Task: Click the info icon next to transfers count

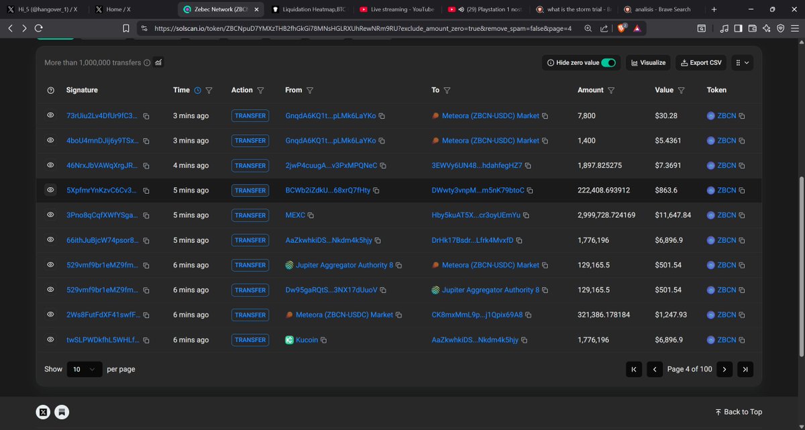Action: [x=147, y=62]
